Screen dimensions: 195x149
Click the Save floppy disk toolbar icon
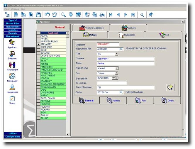coord(38,15)
